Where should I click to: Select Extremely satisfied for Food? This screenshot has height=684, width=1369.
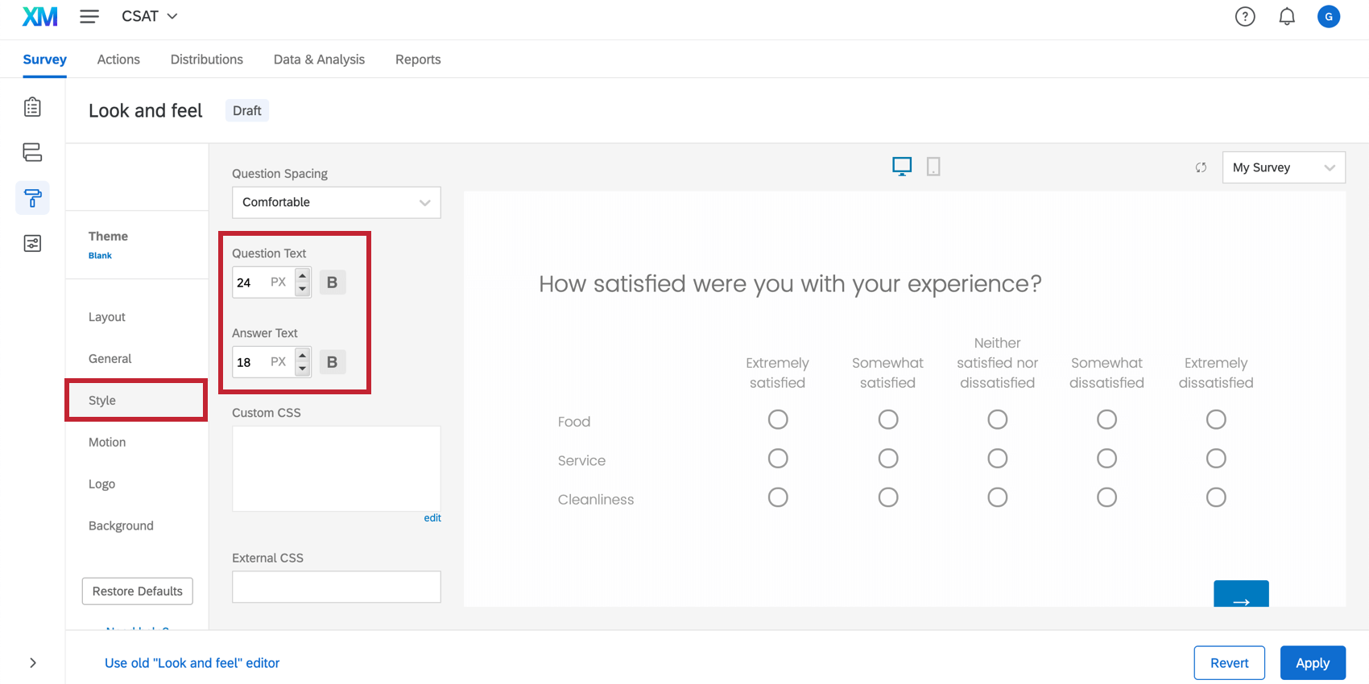(x=778, y=419)
